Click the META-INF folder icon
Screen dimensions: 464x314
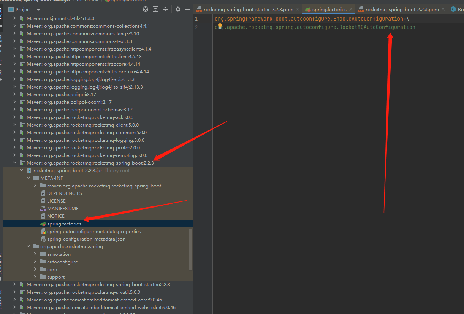coord(36,178)
